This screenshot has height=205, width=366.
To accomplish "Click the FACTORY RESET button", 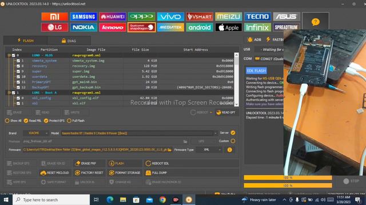I will pos(89,173).
